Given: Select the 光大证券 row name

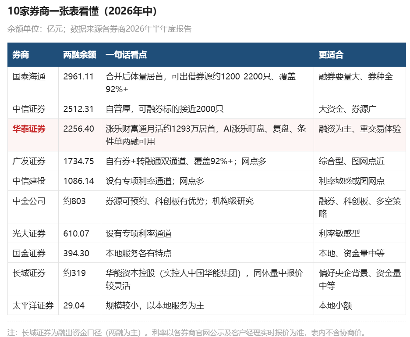Looking at the screenshot, I should [29, 233].
